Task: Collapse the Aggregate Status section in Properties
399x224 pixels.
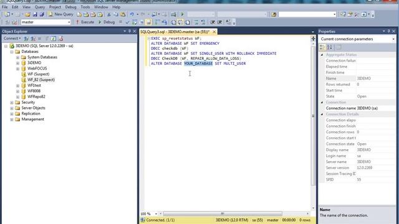Action: click(322, 55)
